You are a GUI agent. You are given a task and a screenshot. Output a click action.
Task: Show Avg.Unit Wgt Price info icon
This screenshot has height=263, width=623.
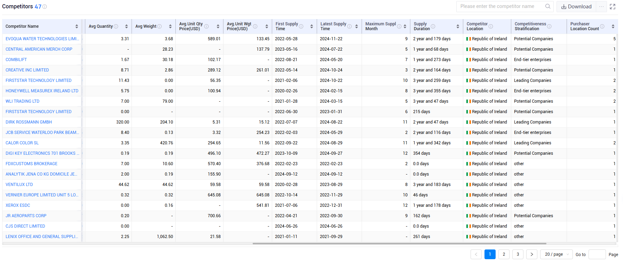[x=255, y=26]
